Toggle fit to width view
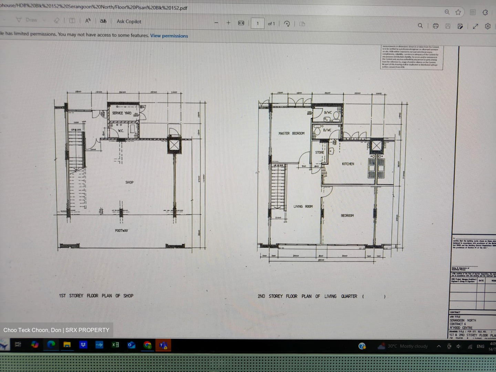 click(x=241, y=23)
